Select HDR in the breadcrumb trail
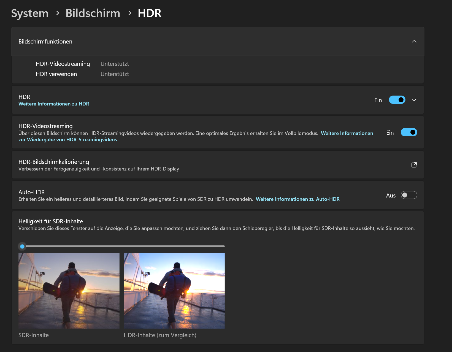The height and width of the screenshot is (352, 452). click(x=149, y=13)
